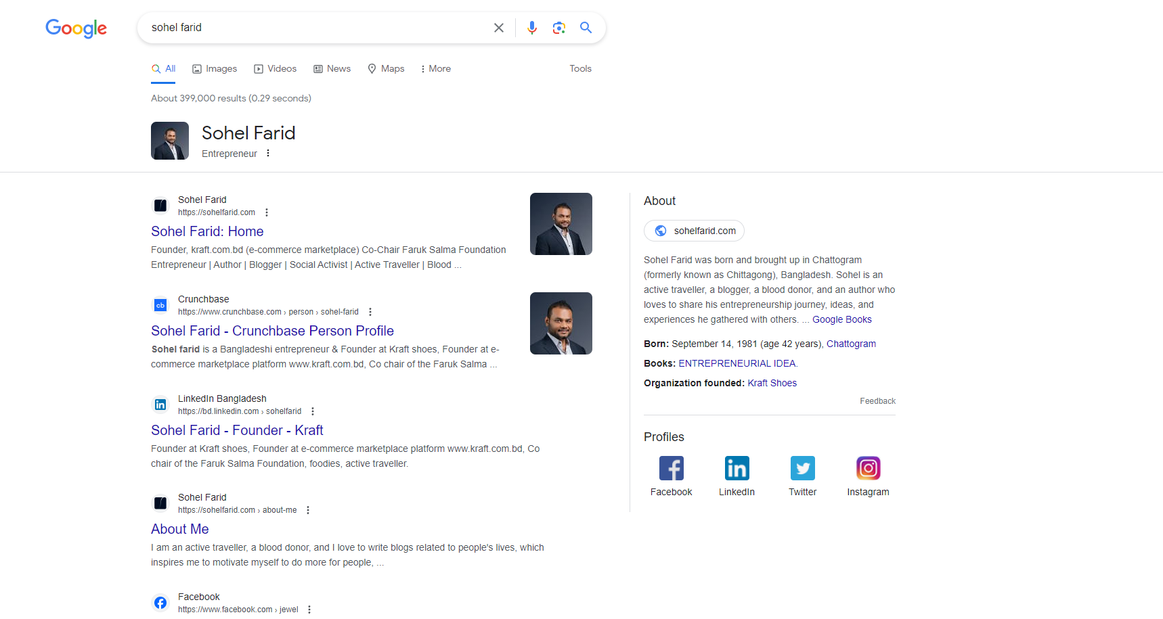Viewport: 1163px width, 619px height.
Task: Click the portrait thumbnail beside the Crunchbase result
Action: click(x=561, y=323)
